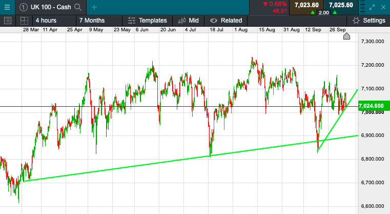Image resolution: width=390 pixels, height=214 pixels.
Task: Click the instrument search magnifier icon
Action: pyautogui.click(x=77, y=7)
